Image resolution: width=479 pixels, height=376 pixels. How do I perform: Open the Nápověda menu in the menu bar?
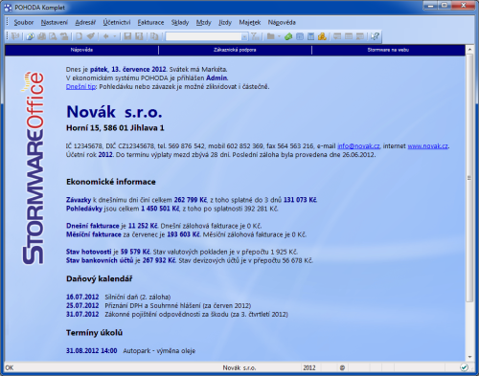pos(282,22)
